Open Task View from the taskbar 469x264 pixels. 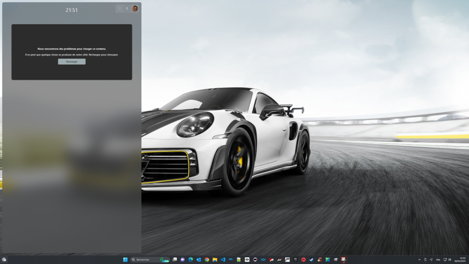pos(175,260)
